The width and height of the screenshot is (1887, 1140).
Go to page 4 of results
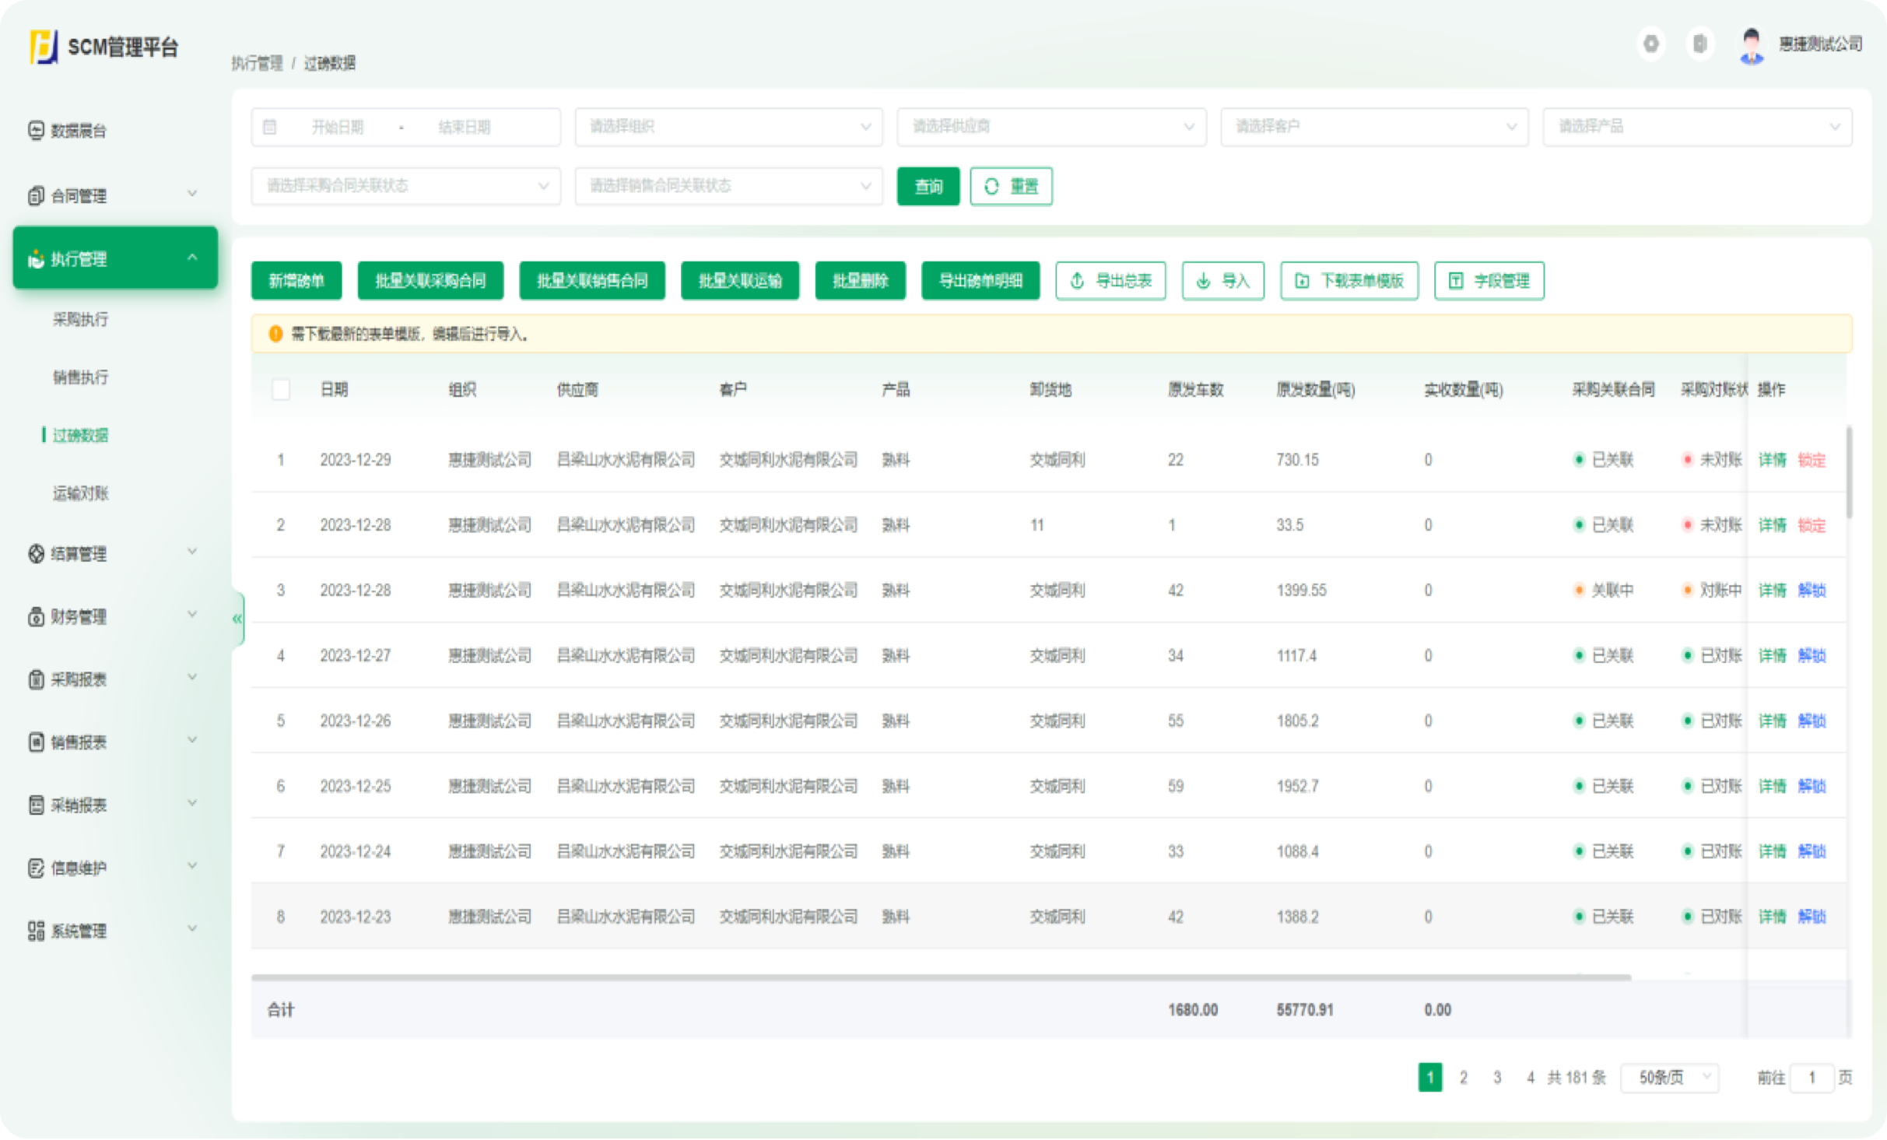tap(1531, 1078)
